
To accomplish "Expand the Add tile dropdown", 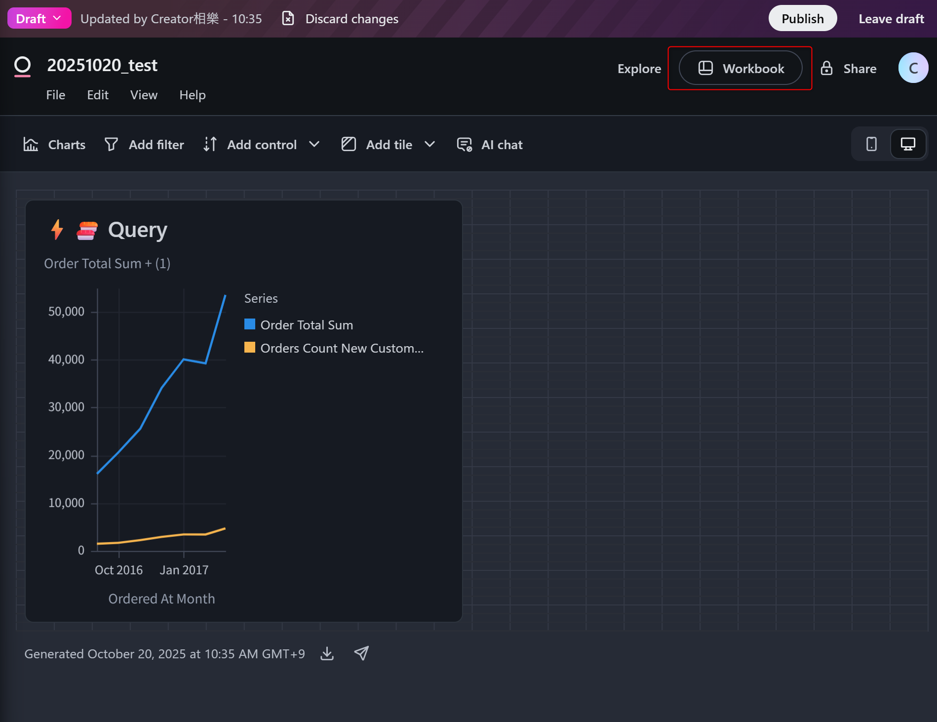I will (x=429, y=144).
